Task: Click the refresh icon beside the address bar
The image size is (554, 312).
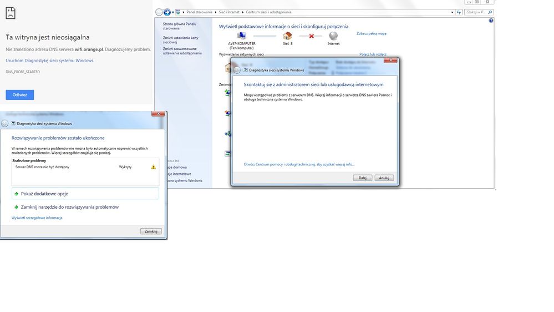Action: [x=459, y=12]
